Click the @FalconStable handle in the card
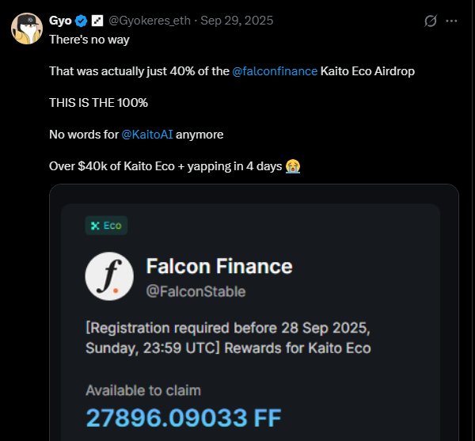The image size is (475, 441). (x=196, y=291)
